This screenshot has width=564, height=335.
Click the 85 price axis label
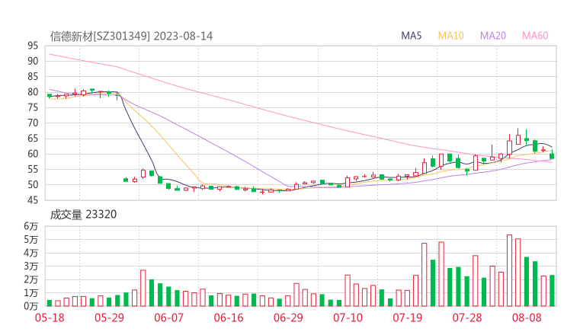[33, 77]
